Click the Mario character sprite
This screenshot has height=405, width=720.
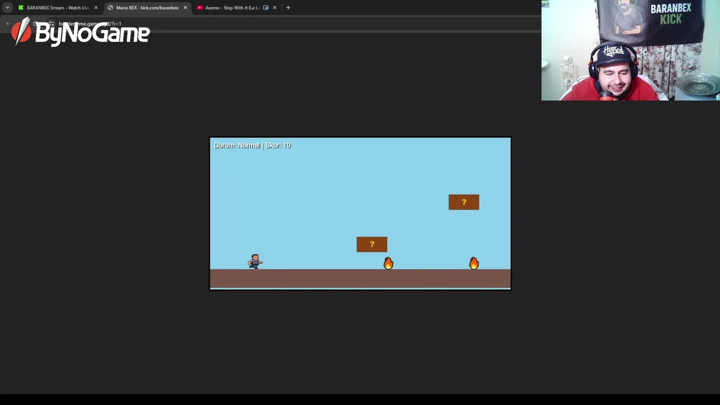255,262
